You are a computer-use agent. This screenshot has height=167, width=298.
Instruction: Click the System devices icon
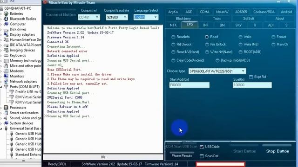tap(6, 123)
